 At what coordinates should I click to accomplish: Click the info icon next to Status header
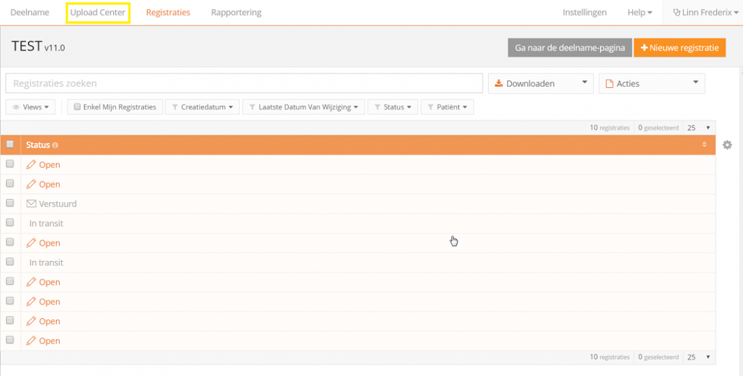click(x=55, y=145)
